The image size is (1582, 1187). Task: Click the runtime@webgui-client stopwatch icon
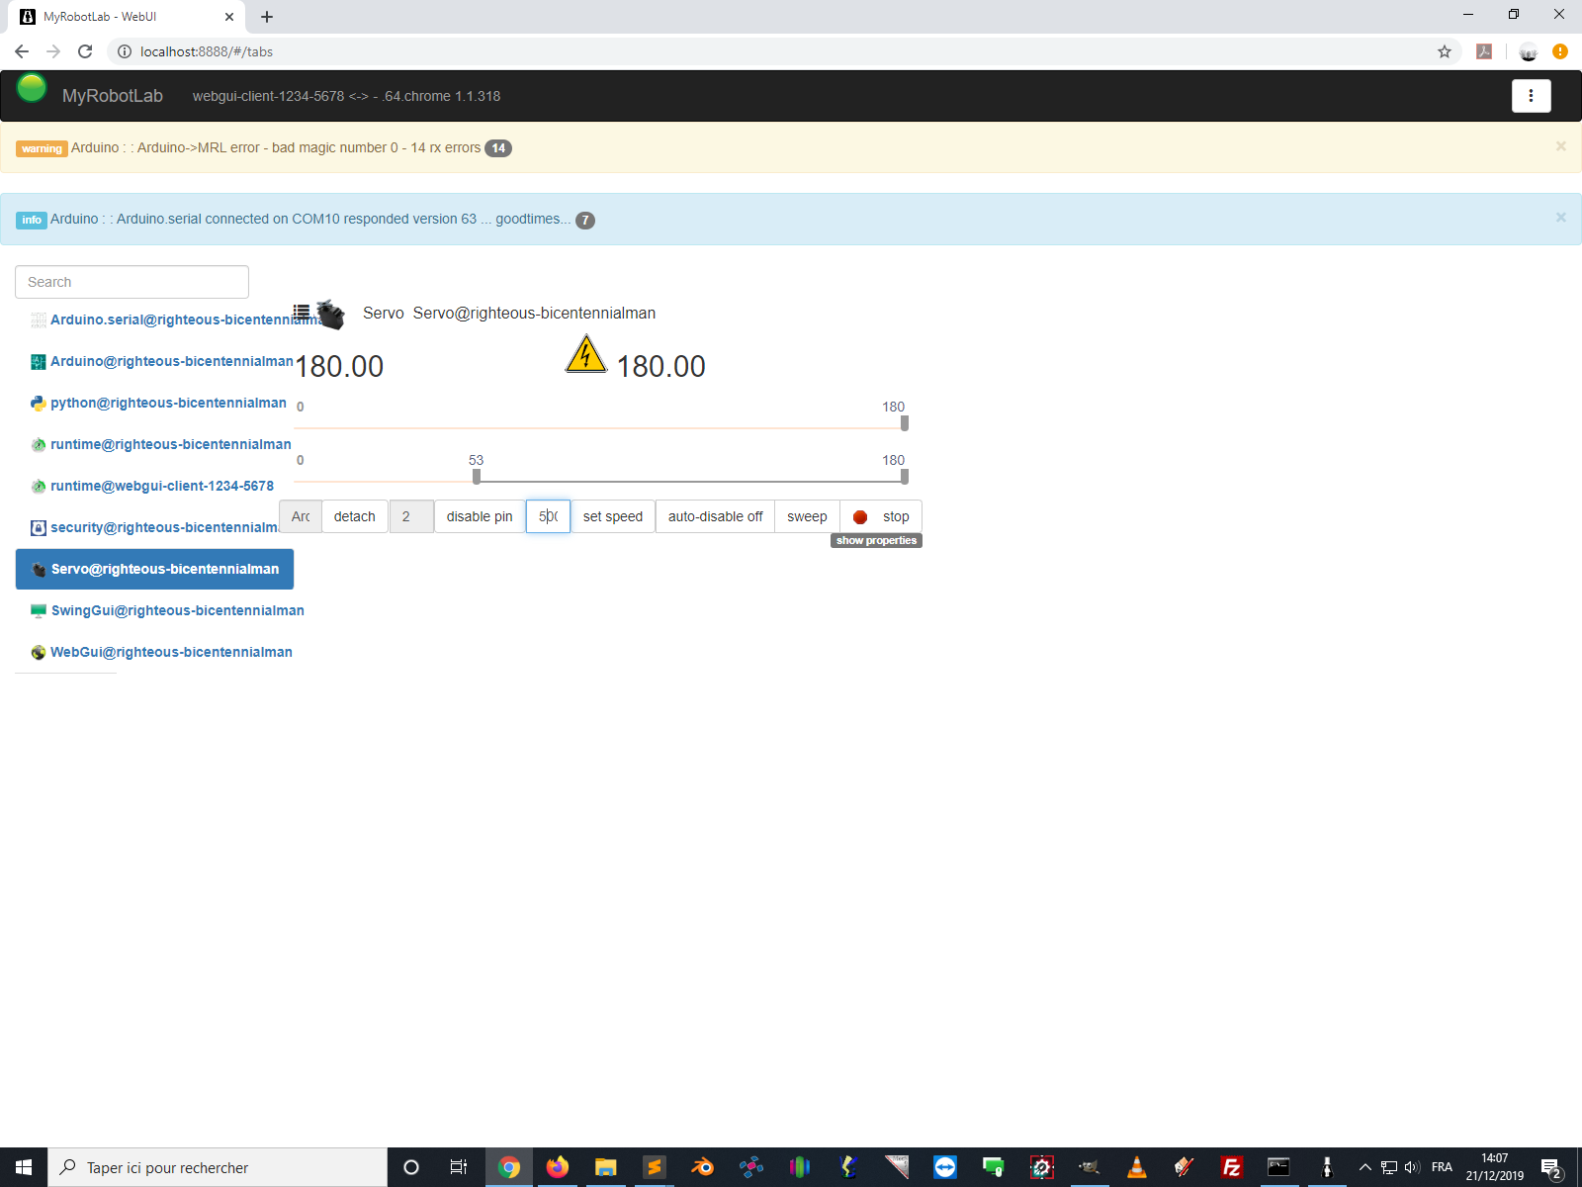pyautogui.click(x=38, y=485)
